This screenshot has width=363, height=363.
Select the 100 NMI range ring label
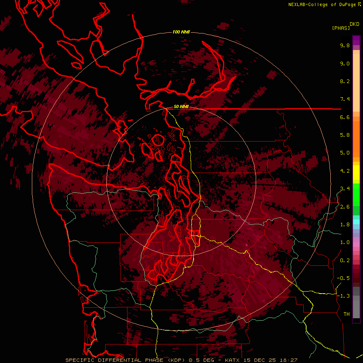coord(181,32)
